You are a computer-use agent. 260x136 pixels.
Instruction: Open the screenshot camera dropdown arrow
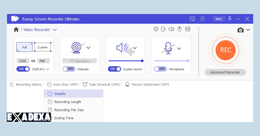[x=248, y=30]
